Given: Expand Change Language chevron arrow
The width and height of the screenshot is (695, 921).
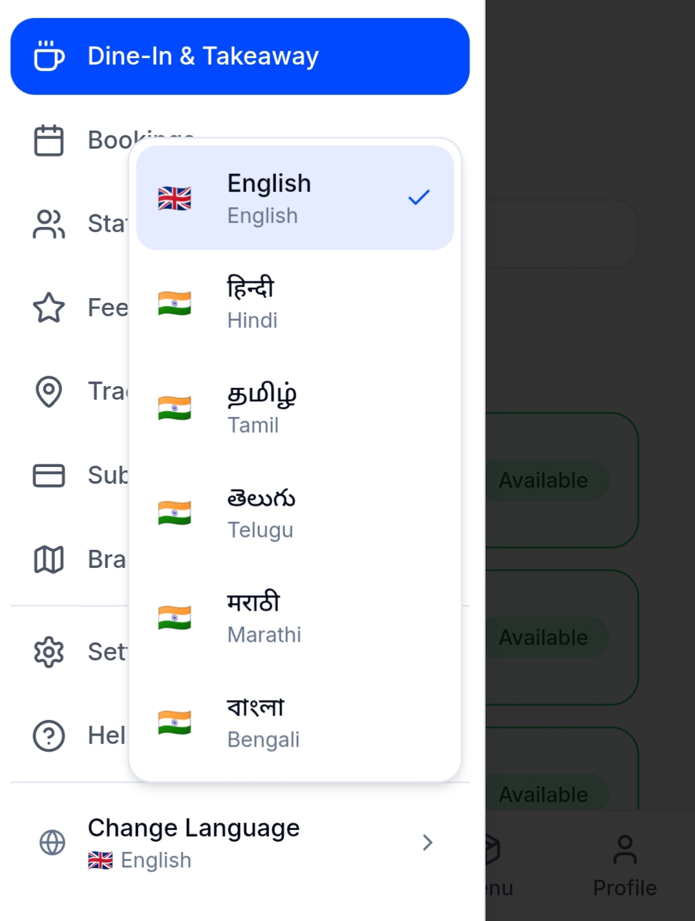Looking at the screenshot, I should click(427, 843).
